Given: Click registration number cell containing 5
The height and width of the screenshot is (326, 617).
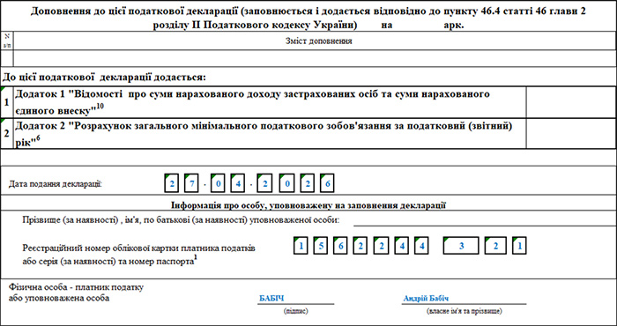Looking at the screenshot, I should [x=320, y=246].
